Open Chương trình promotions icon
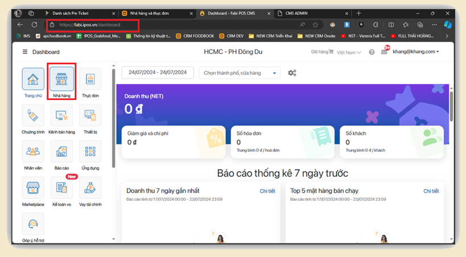Screen dimensions: 466x257 coord(33,115)
